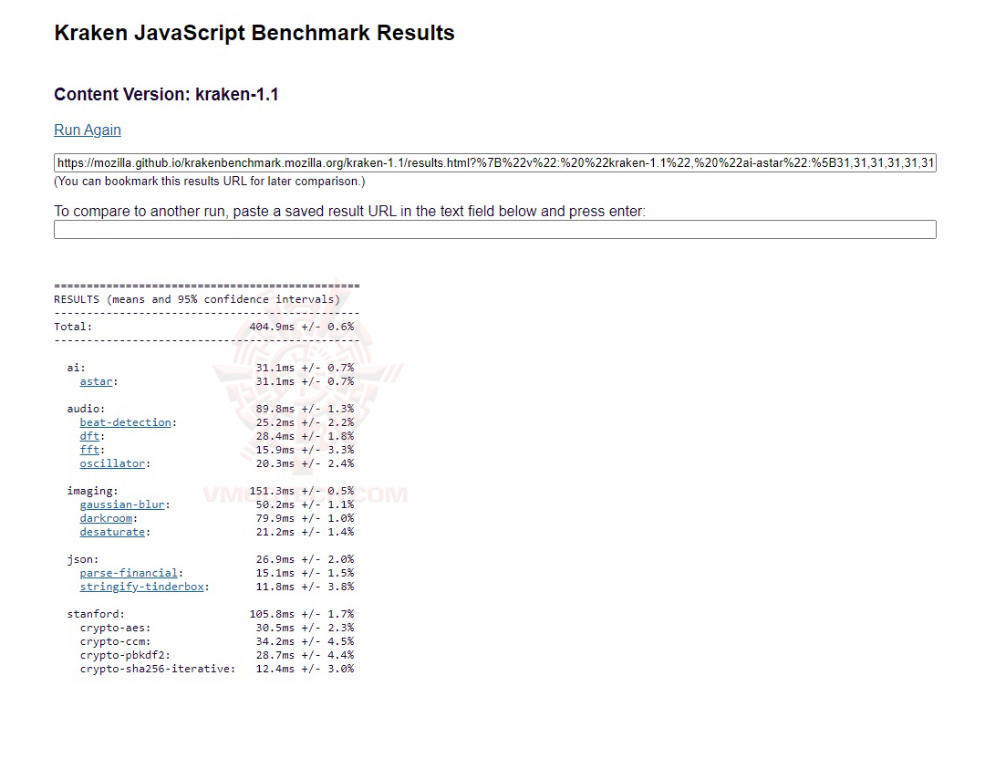The image size is (985, 759).
Task: Click the 'To compare to another run' instruction text
Action: pos(350,211)
